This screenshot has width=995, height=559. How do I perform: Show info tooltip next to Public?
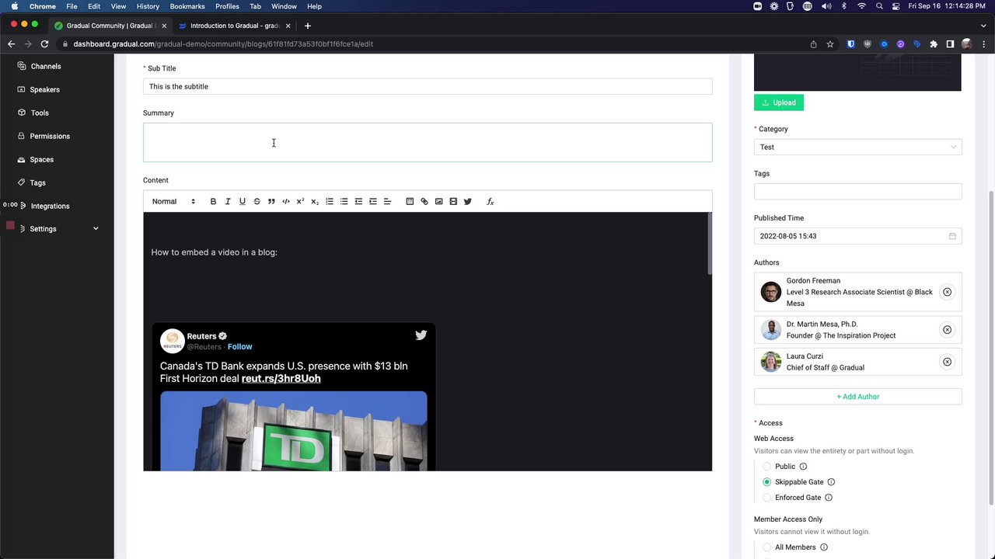(x=803, y=467)
